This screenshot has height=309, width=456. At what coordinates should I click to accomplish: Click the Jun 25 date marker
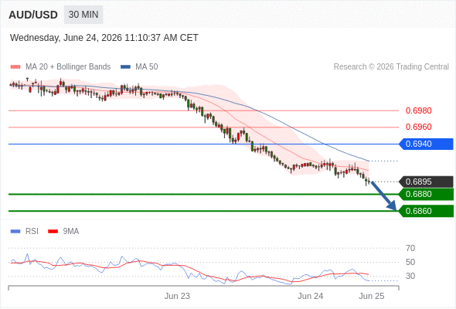coord(372,296)
